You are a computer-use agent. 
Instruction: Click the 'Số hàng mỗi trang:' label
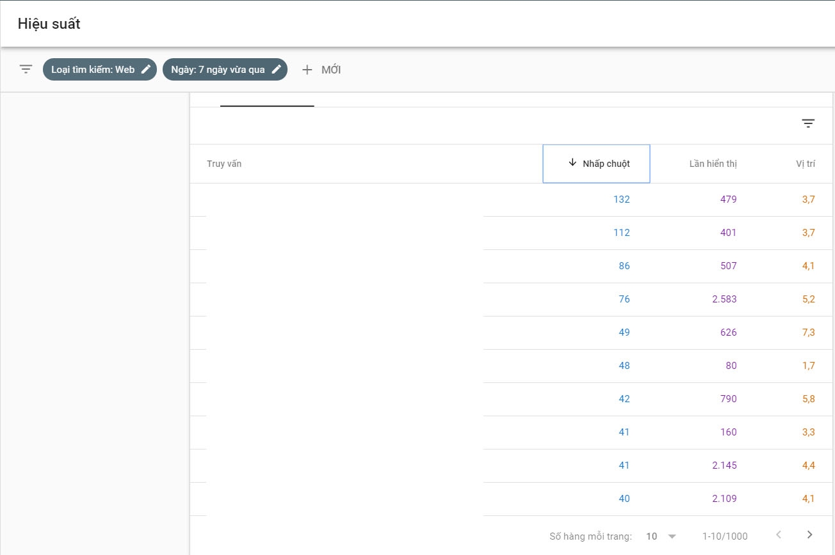click(590, 536)
